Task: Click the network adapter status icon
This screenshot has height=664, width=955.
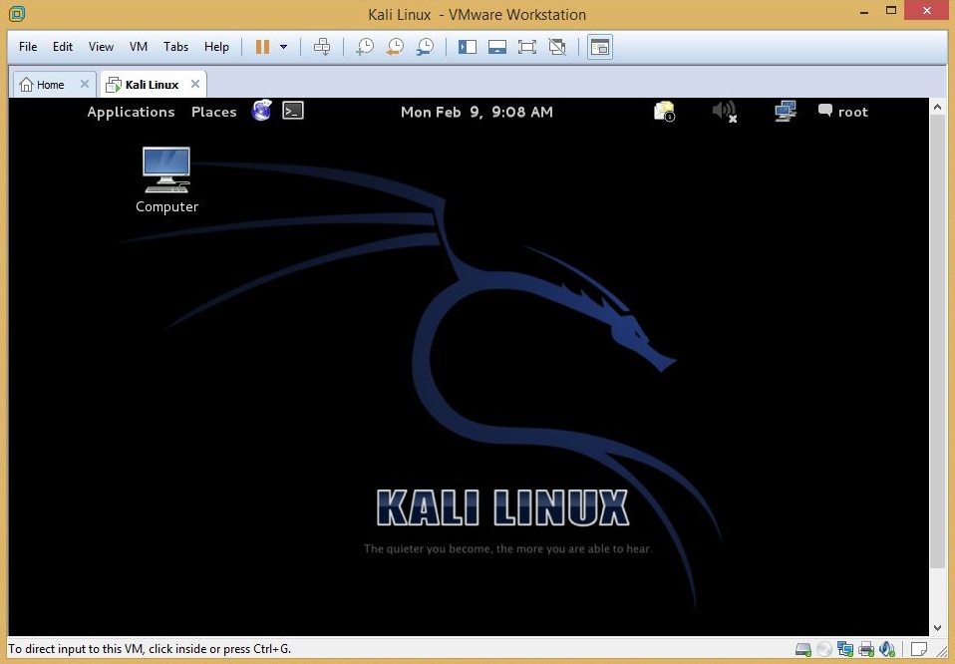Action: pyautogui.click(x=844, y=649)
